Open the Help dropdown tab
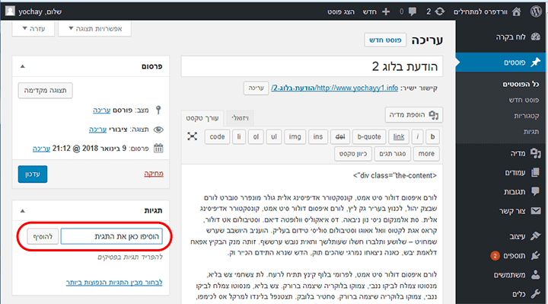The height and width of the screenshot is (304, 548). (x=33, y=29)
